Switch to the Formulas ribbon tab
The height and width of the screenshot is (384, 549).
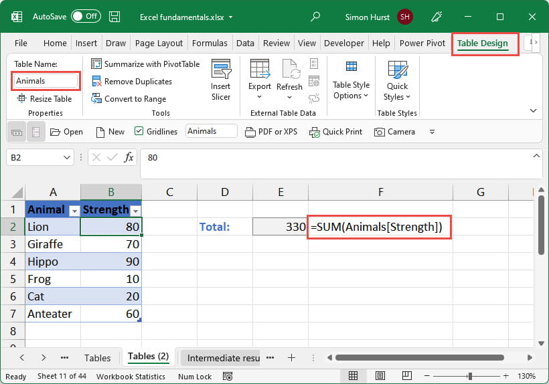pyautogui.click(x=210, y=43)
